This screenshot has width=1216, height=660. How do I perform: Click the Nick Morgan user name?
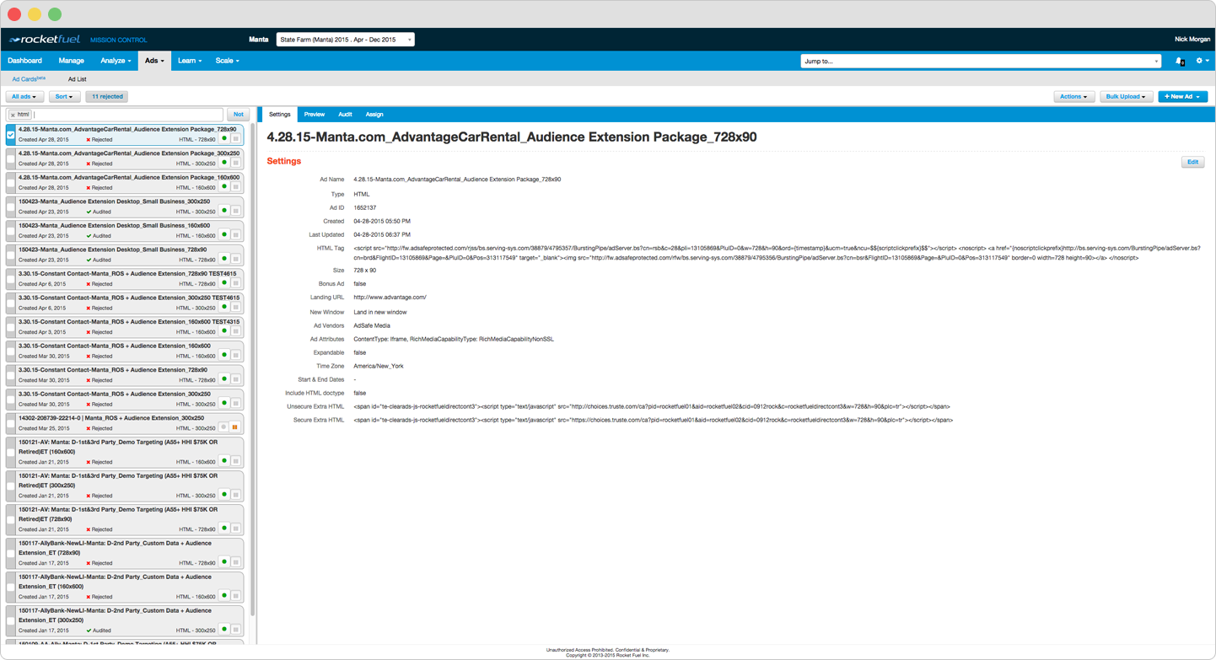pyautogui.click(x=1192, y=40)
